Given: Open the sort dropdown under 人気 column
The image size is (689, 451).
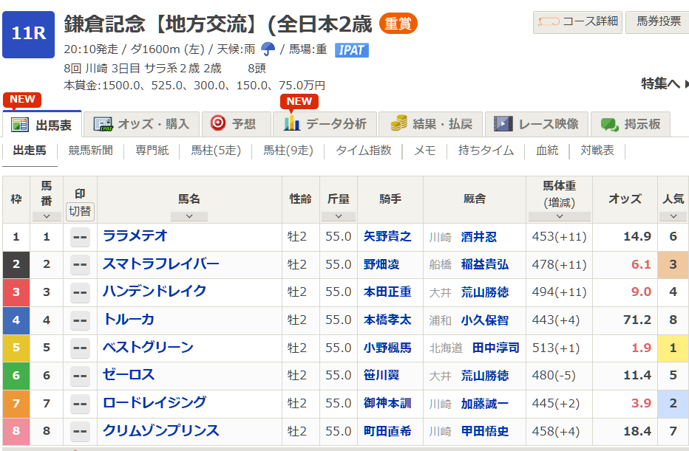Looking at the screenshot, I should click(x=673, y=216).
